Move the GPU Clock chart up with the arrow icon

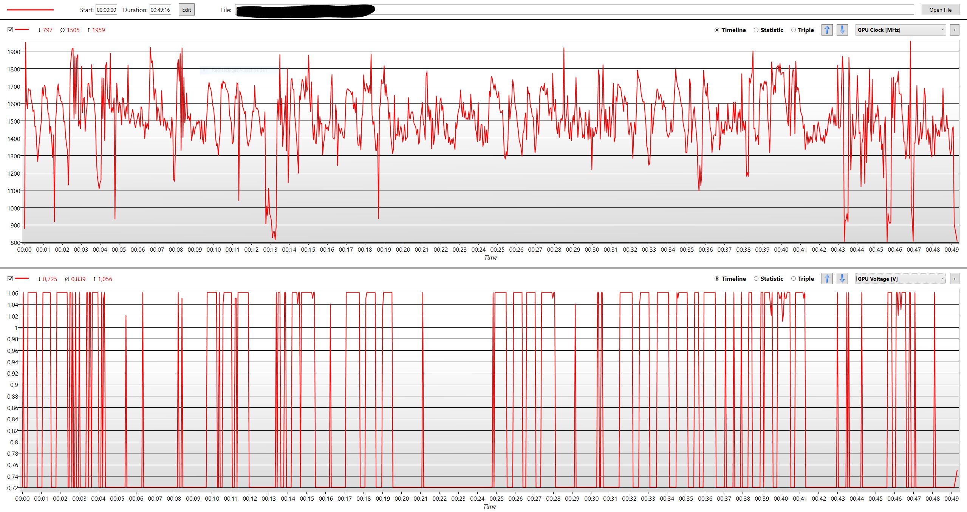(x=827, y=30)
